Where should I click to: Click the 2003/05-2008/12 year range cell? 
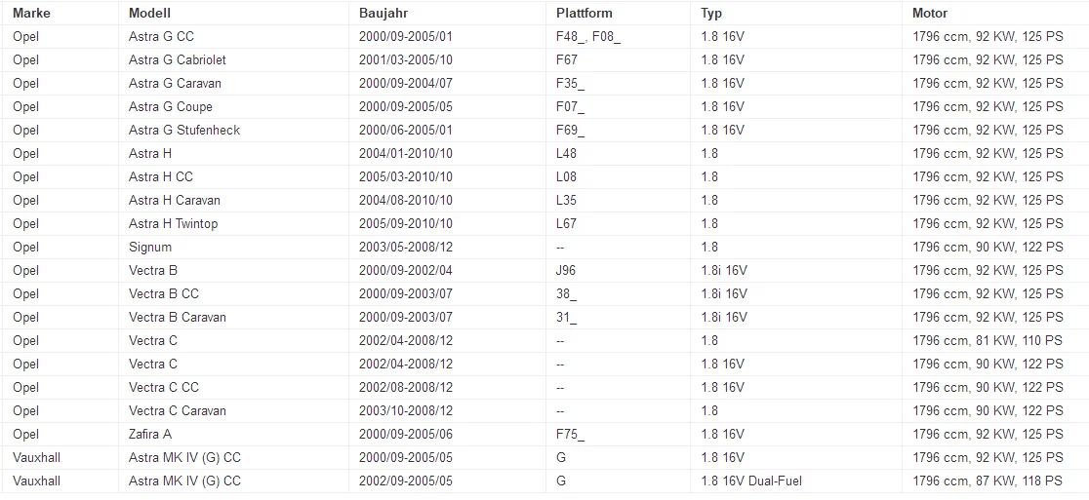coord(406,247)
